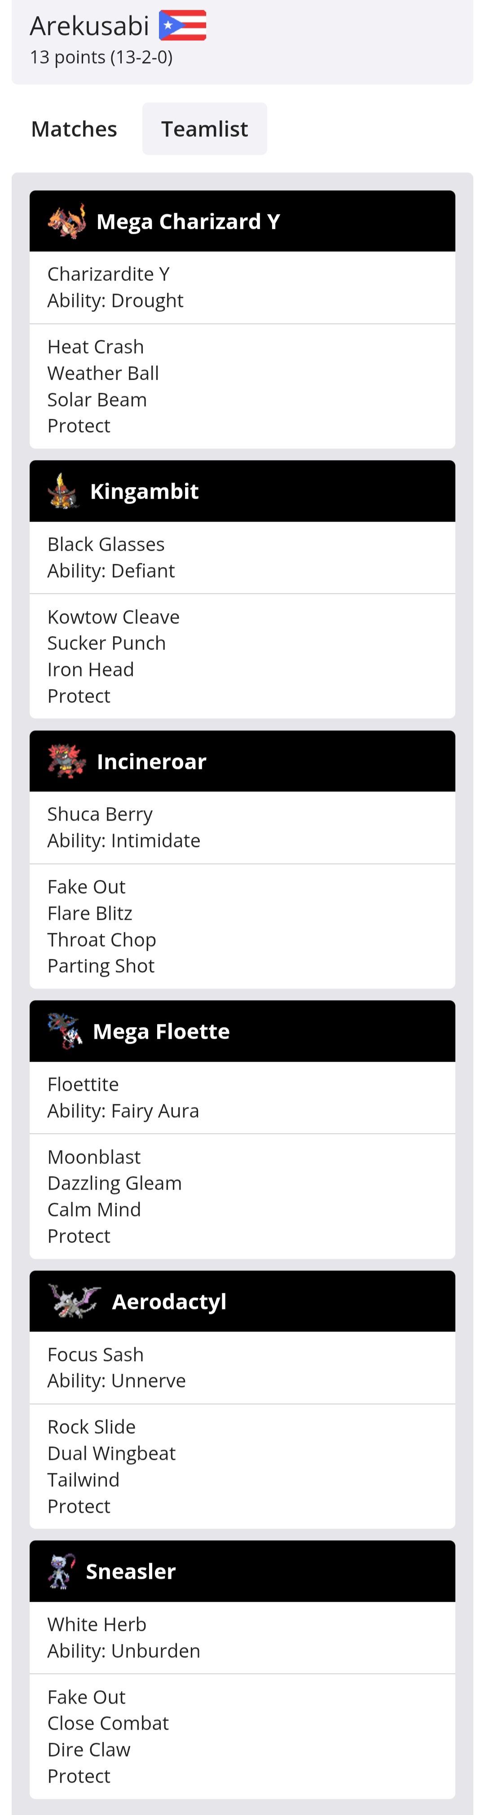
Task: Click the Kingambit name header
Action: coord(145,492)
